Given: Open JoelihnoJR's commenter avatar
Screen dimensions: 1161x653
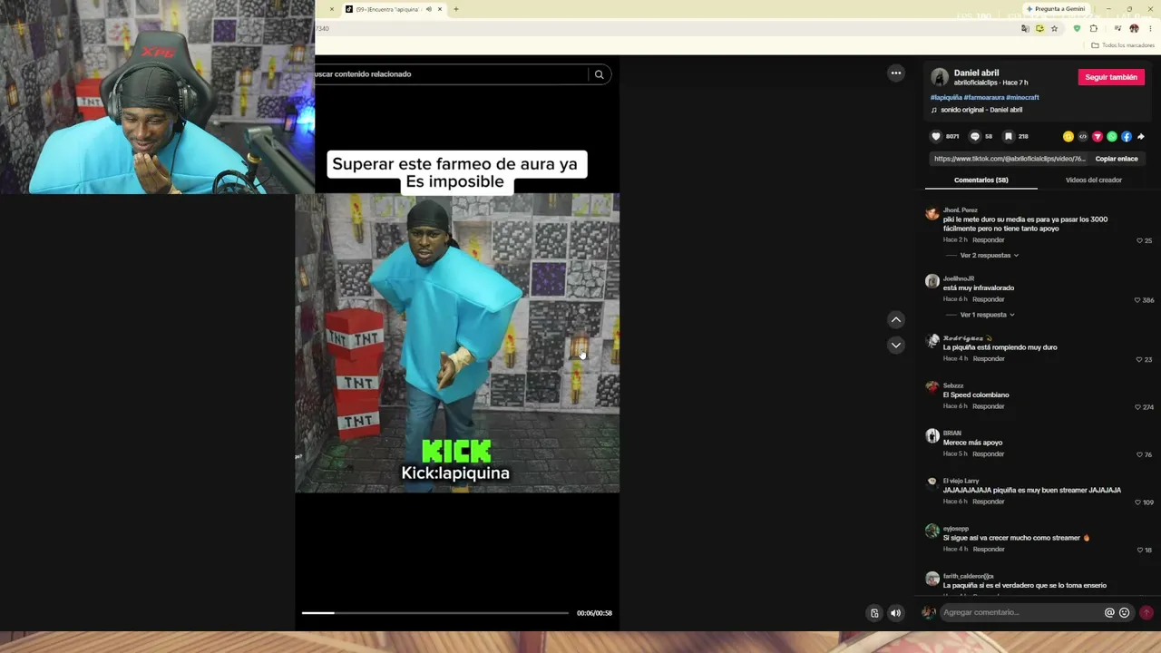Looking at the screenshot, I should click(x=932, y=281).
